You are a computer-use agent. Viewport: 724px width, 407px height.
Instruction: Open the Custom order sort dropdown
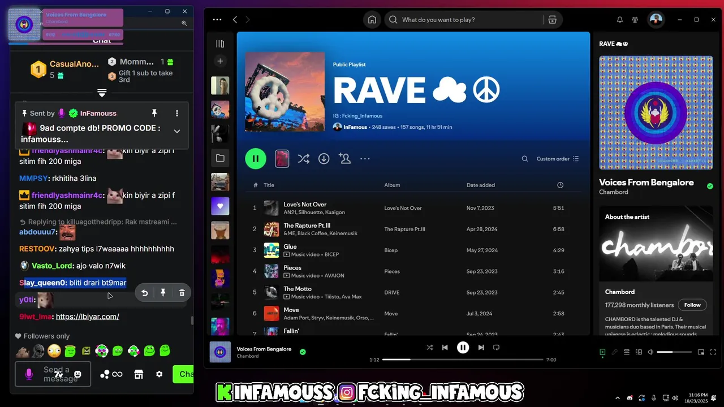tap(558, 159)
